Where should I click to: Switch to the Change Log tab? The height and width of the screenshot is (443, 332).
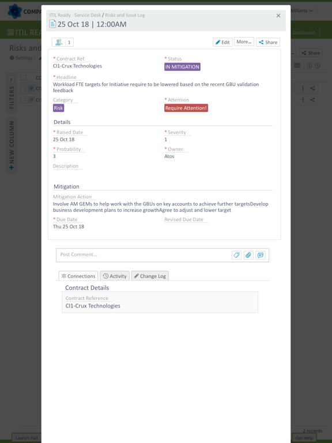coord(150,276)
